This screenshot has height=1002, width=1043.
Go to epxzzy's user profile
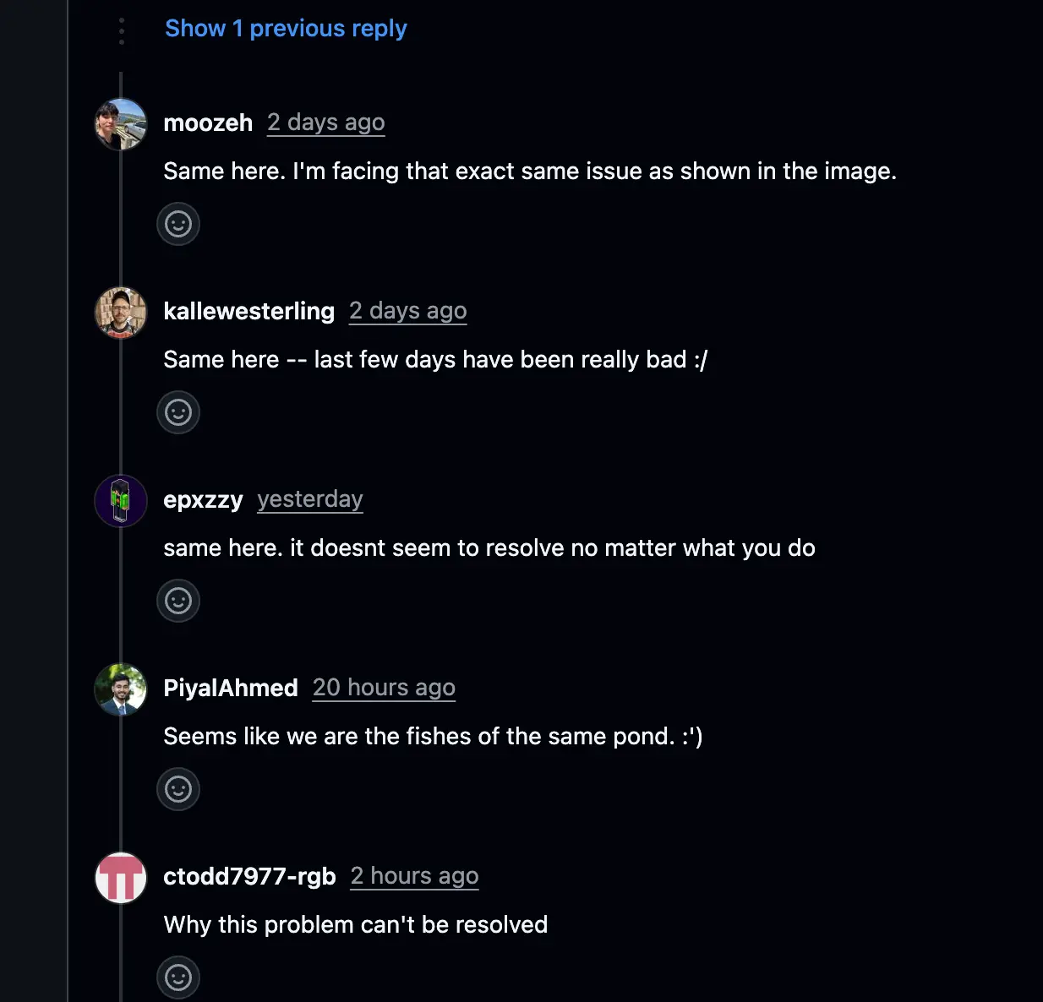click(203, 500)
